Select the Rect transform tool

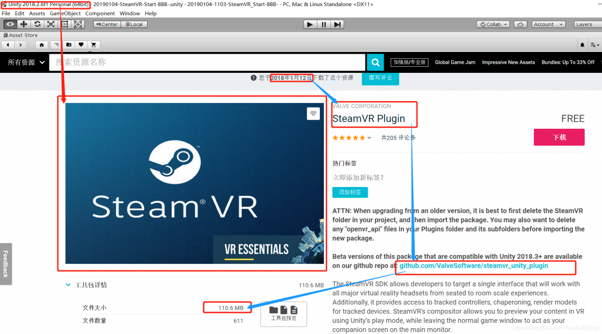click(x=64, y=24)
